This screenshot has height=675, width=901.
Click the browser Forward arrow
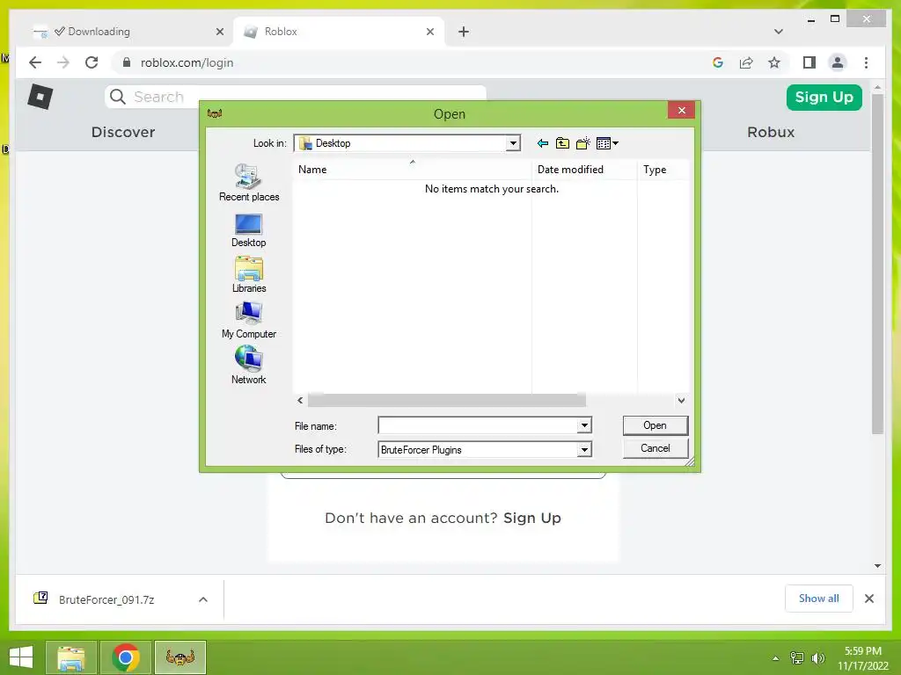(63, 62)
